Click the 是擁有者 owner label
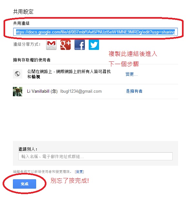Image resolution: width=191 pixels, height=197 pixels. [134, 91]
